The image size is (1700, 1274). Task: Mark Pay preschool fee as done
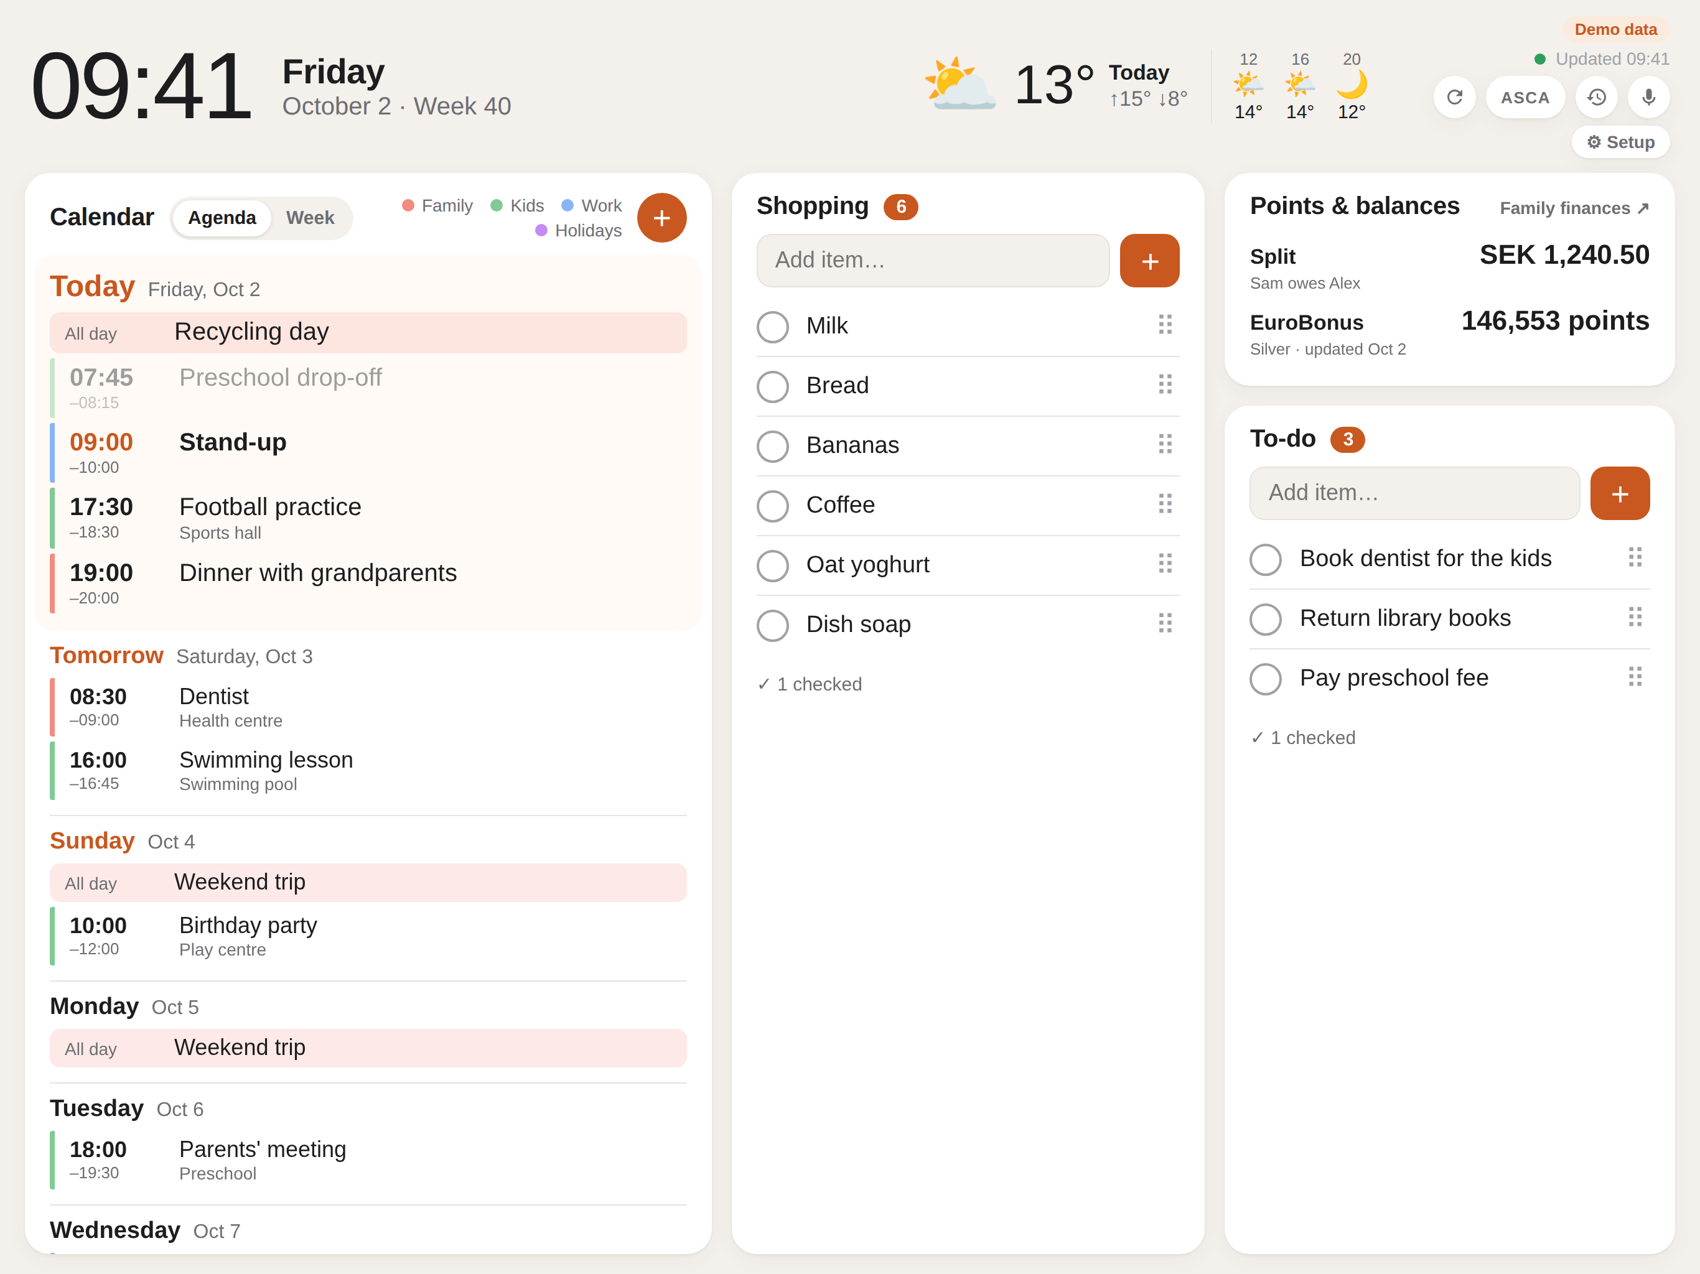point(1265,679)
